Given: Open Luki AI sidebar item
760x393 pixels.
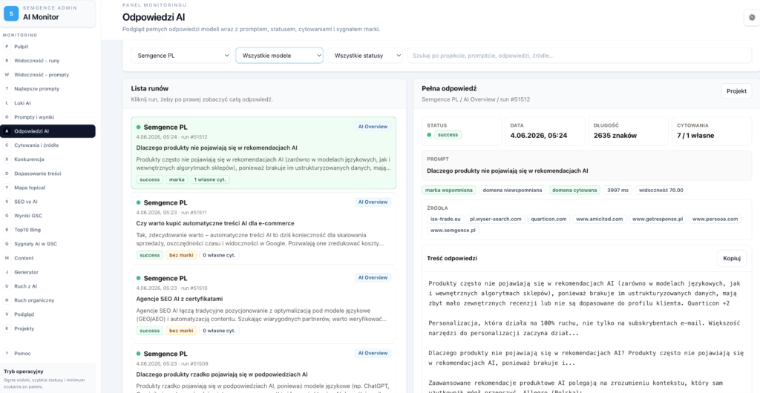Looking at the screenshot, I should pos(48,102).
